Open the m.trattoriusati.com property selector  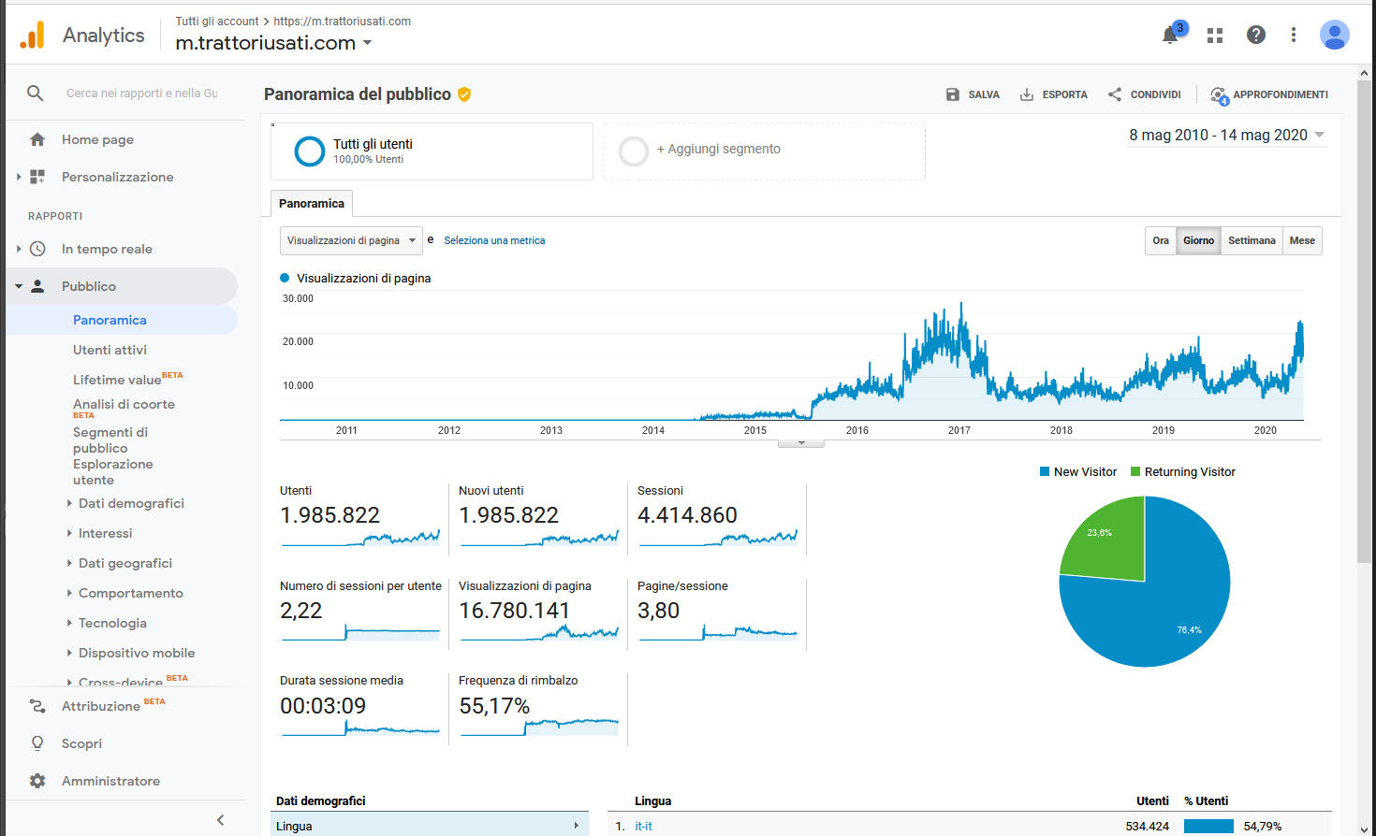pyautogui.click(x=273, y=43)
